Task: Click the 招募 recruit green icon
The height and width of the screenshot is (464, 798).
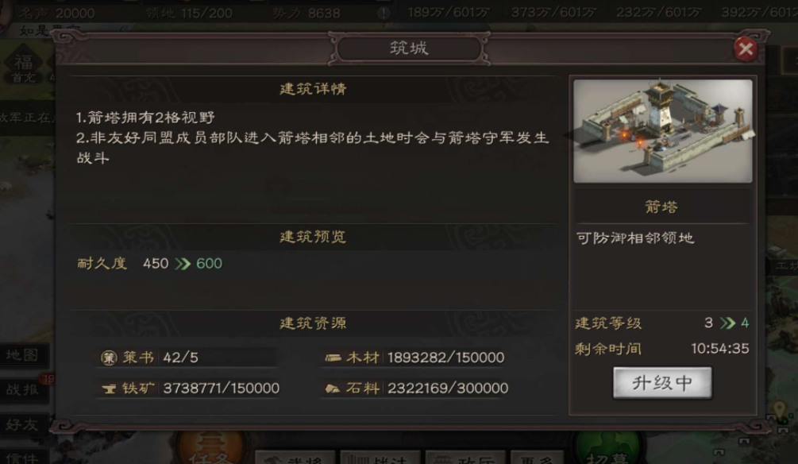Action: pos(607,448)
